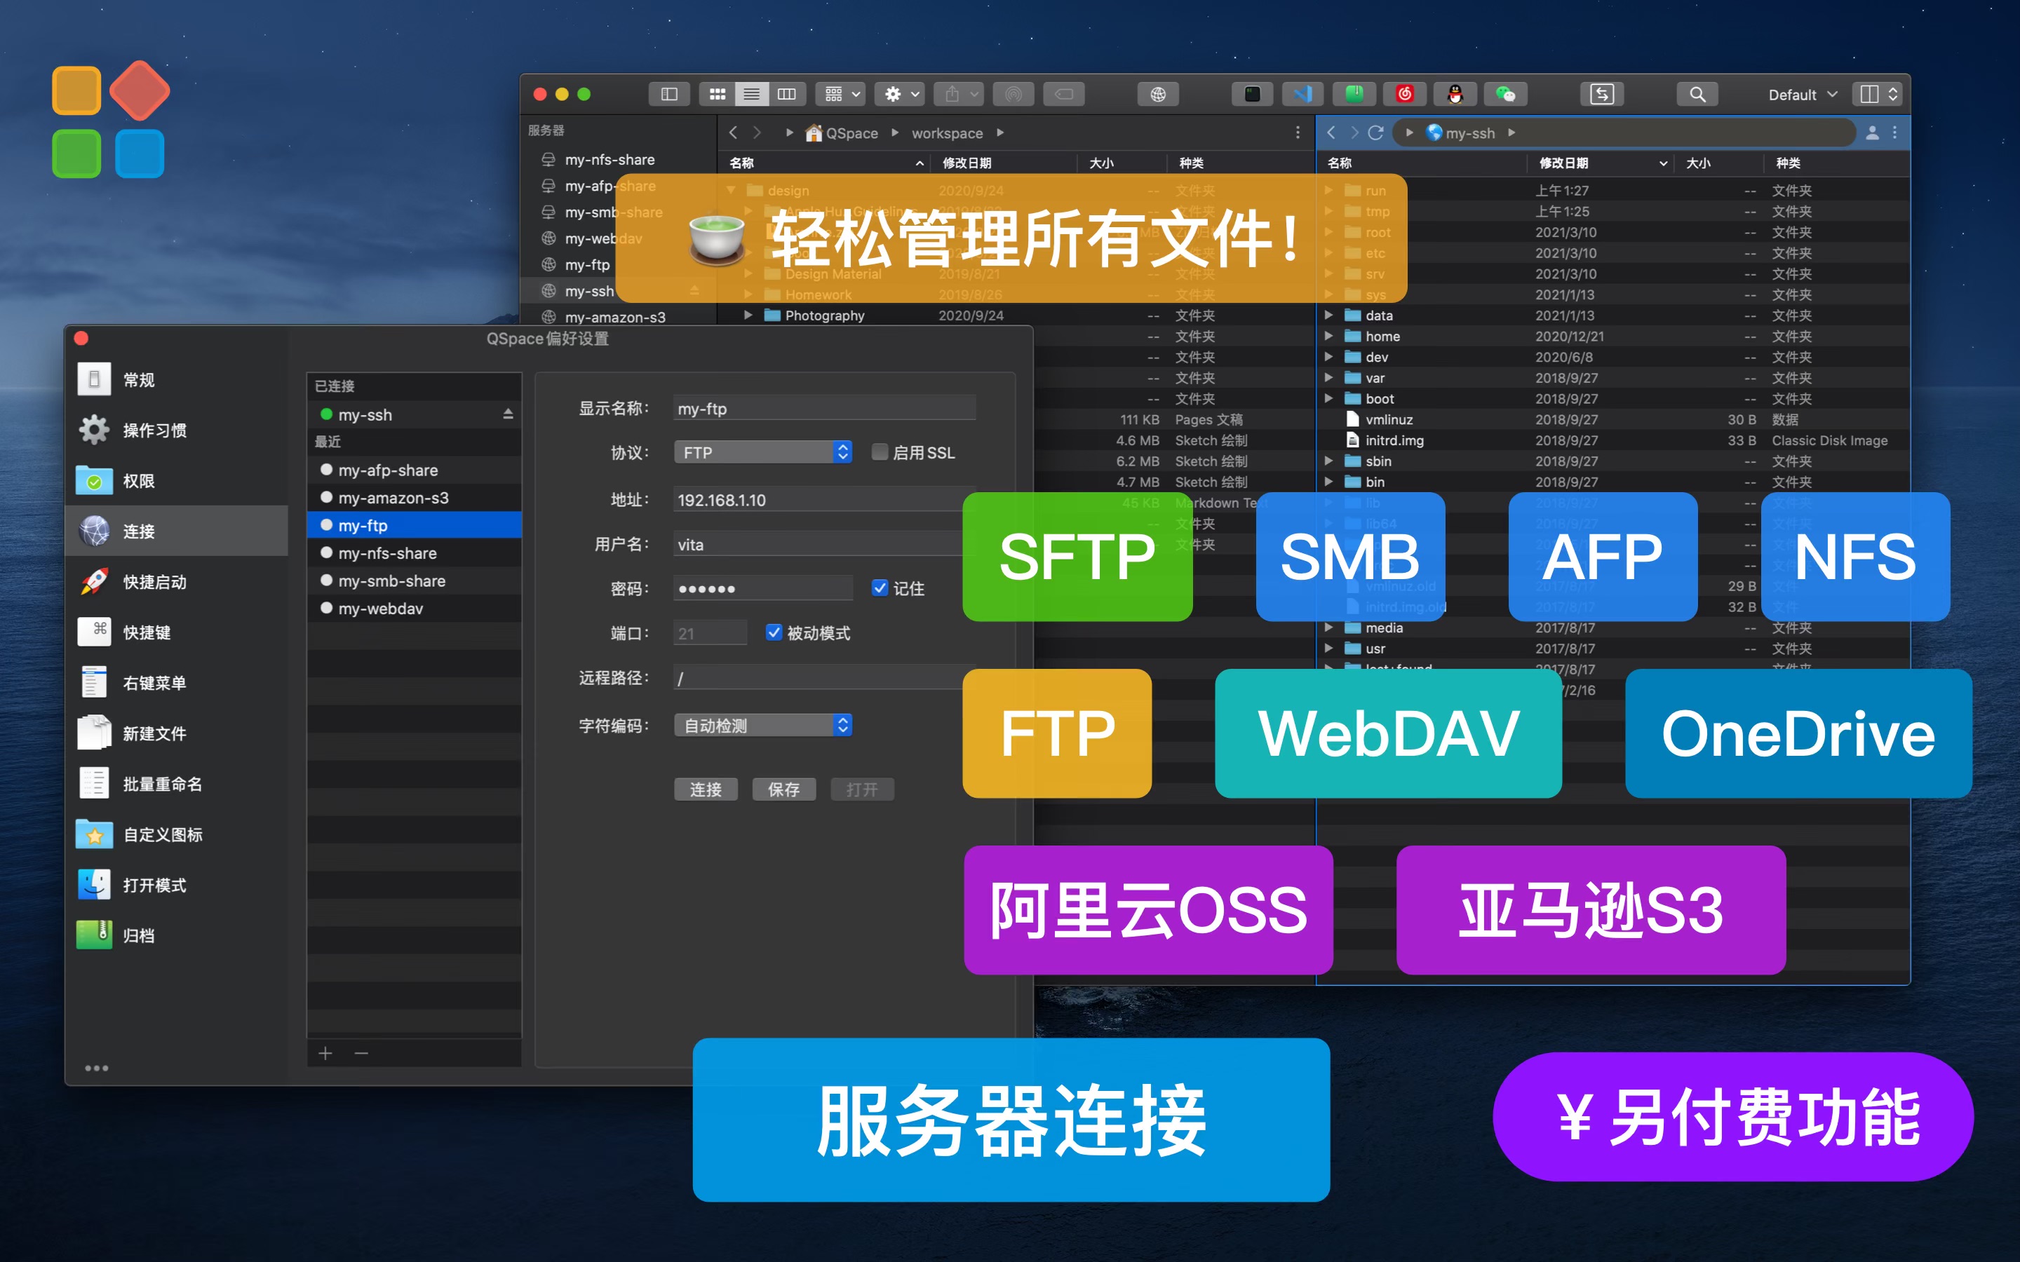This screenshot has width=2020, height=1262.
Task: Open the 操作习惯 preferences section
Action: coord(177,430)
